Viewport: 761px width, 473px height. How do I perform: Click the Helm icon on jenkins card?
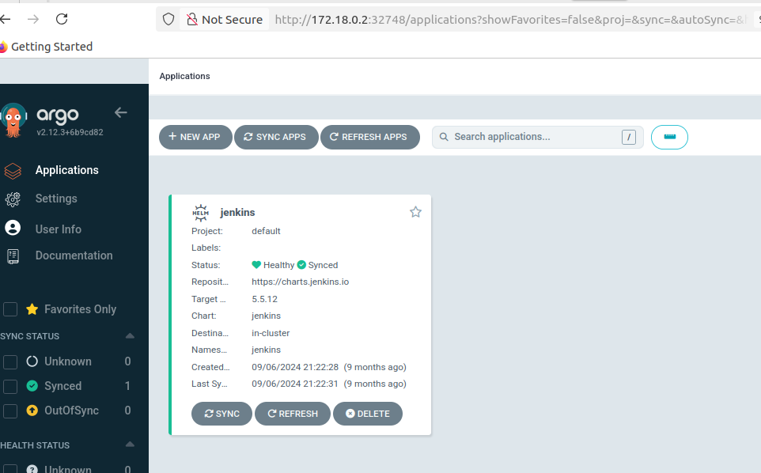200,213
